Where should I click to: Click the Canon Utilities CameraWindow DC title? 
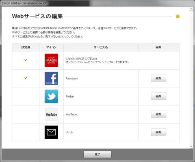click(x=24, y=3)
